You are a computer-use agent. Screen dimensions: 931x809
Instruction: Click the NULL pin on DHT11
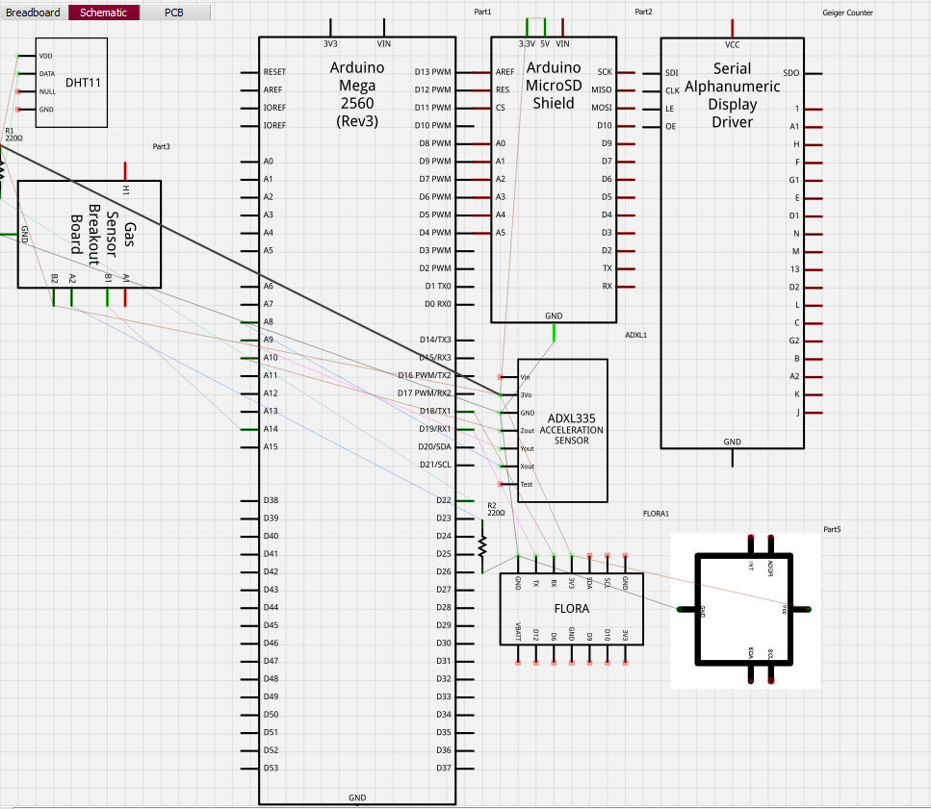point(26,91)
